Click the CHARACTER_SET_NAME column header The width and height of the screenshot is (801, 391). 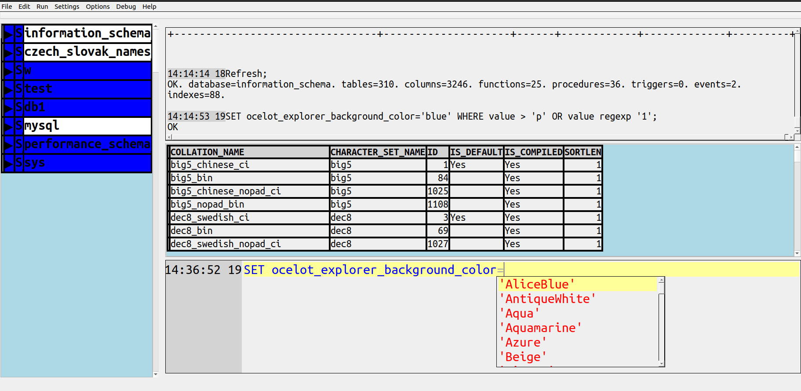[x=378, y=152]
